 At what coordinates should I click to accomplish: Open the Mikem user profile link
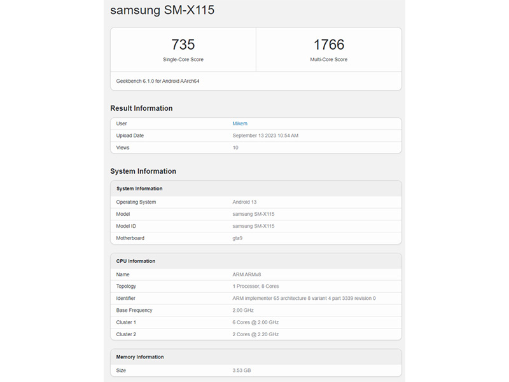pos(240,124)
